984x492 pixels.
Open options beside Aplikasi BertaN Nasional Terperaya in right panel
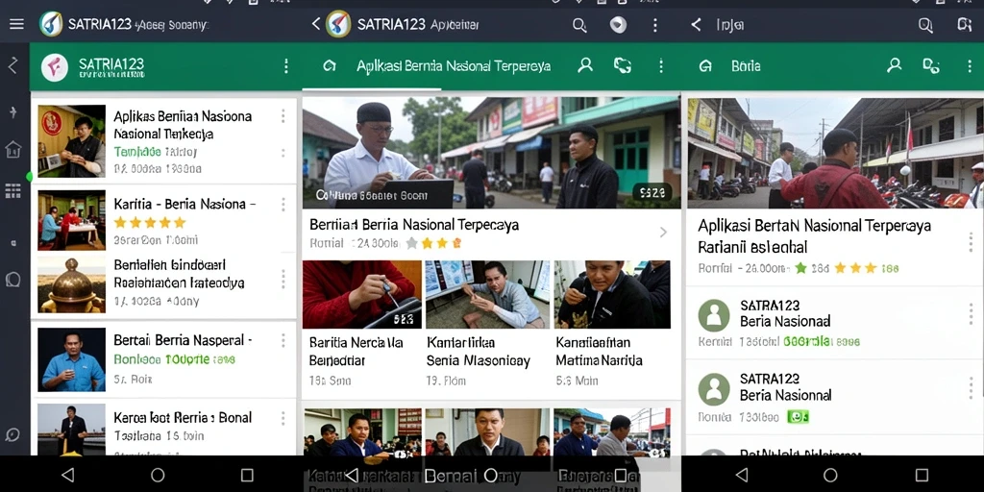(971, 241)
